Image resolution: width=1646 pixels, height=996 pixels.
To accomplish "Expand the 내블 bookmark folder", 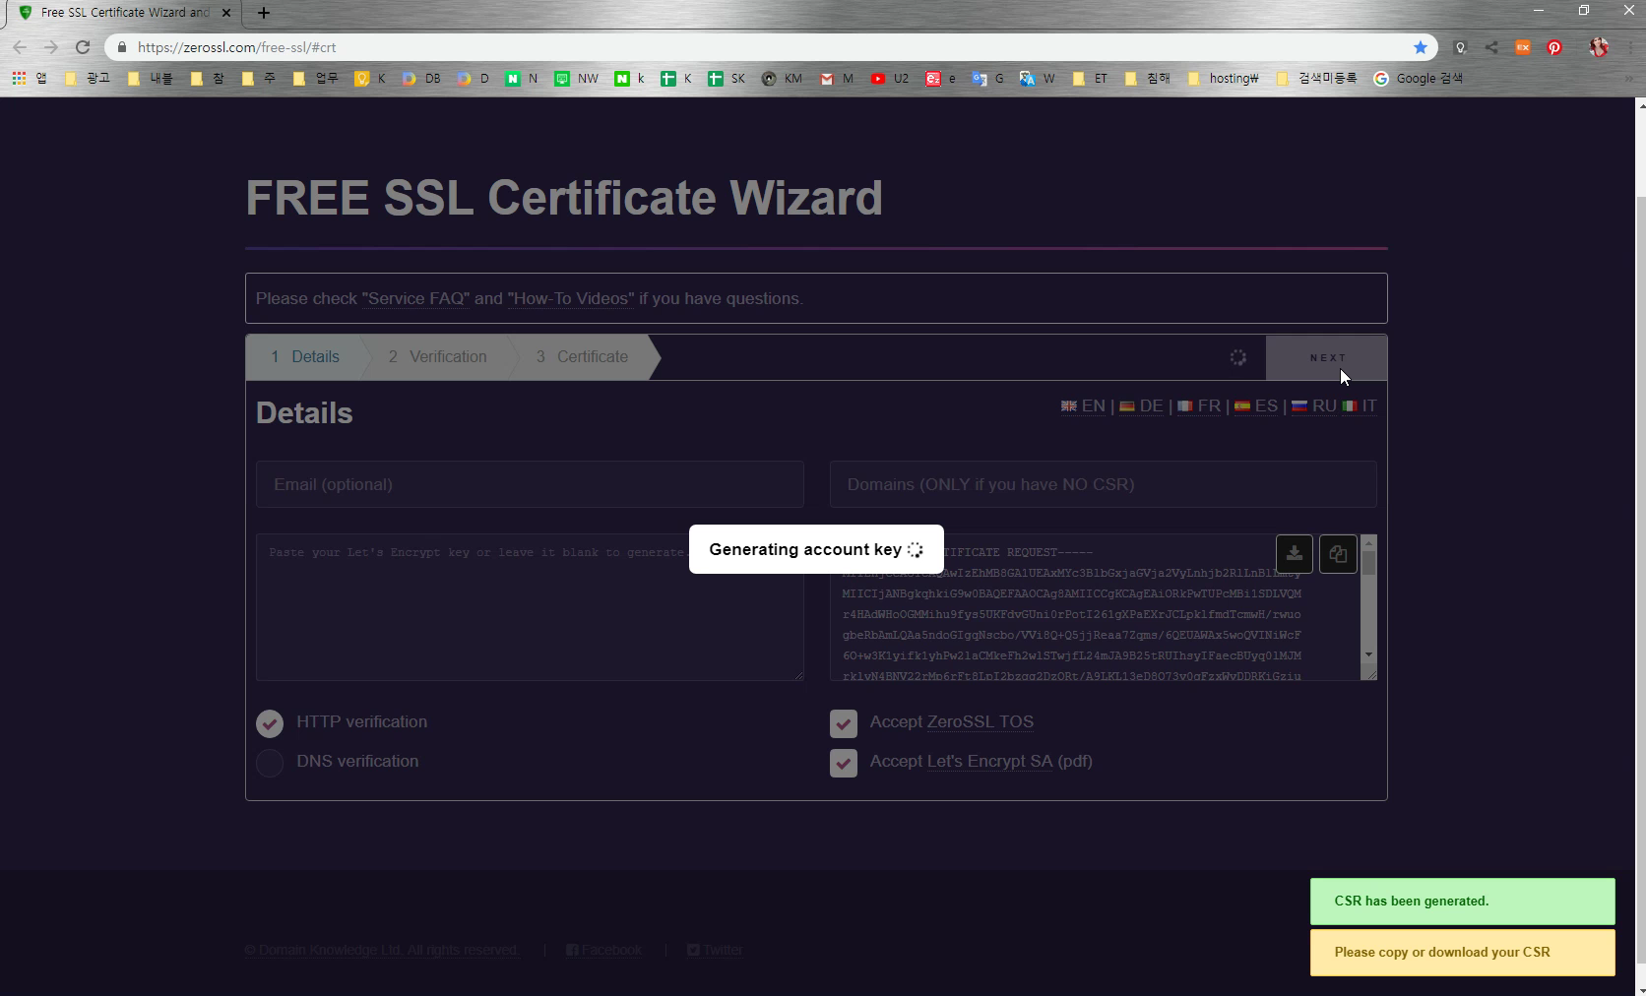I will pyautogui.click(x=151, y=78).
